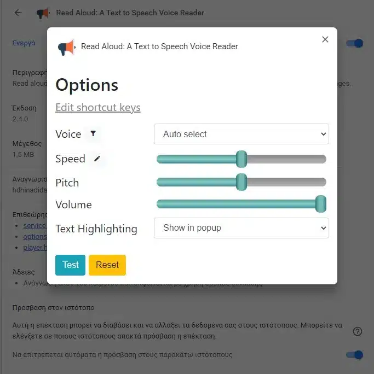Click the megaphone logo in dialog header
This screenshot has width=374, height=374.
click(67, 47)
